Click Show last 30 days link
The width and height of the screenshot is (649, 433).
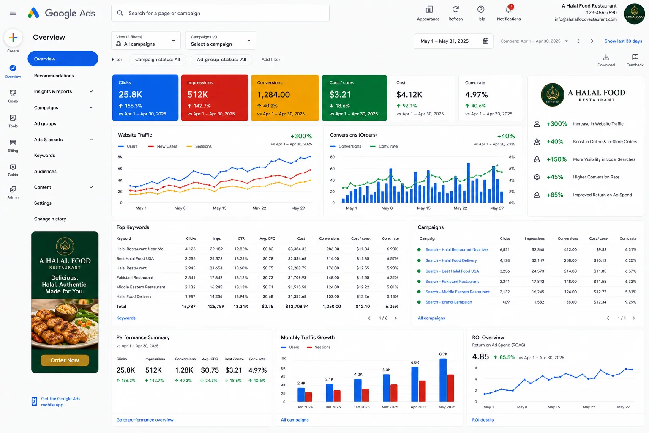click(623, 41)
